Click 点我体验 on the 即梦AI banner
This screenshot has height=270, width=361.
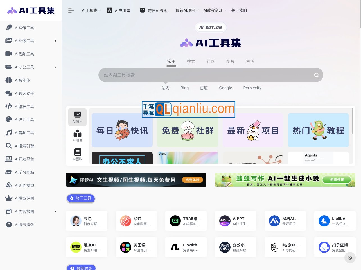coord(192,180)
